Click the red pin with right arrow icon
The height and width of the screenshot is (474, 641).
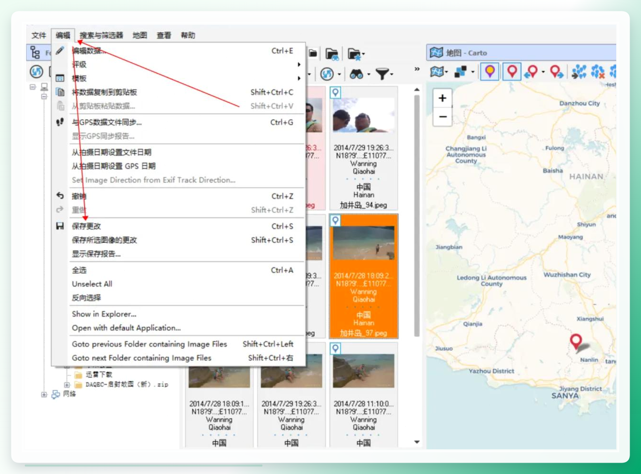click(556, 72)
